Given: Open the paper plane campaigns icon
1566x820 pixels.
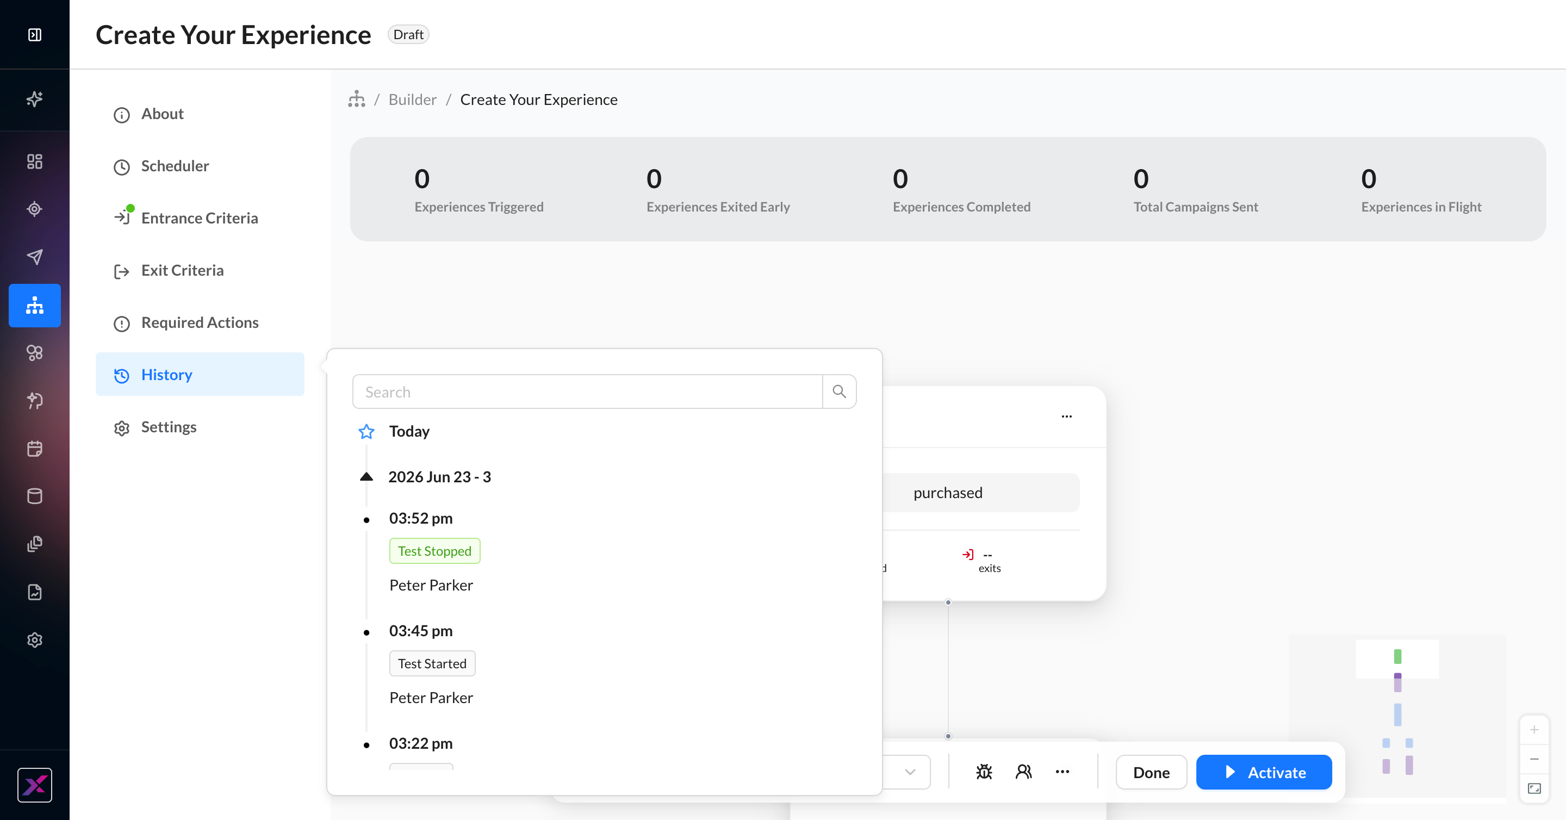Looking at the screenshot, I should point(35,257).
